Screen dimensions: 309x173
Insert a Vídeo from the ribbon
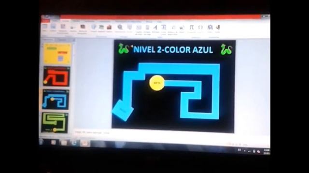(210, 28)
